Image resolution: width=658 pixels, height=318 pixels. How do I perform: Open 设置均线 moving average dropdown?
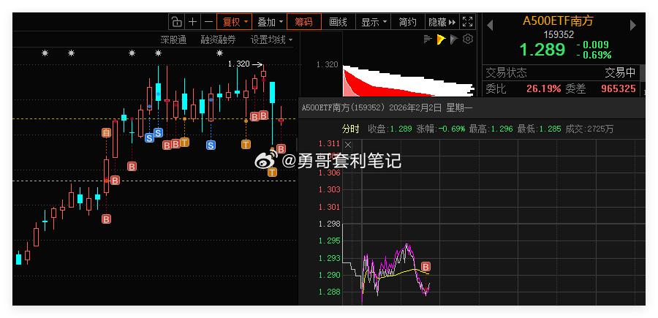click(271, 40)
